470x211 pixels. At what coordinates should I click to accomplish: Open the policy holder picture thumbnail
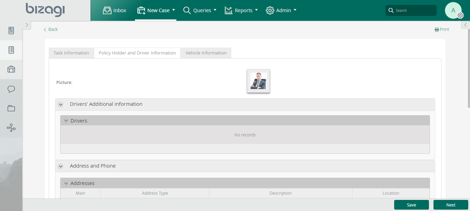point(258,81)
